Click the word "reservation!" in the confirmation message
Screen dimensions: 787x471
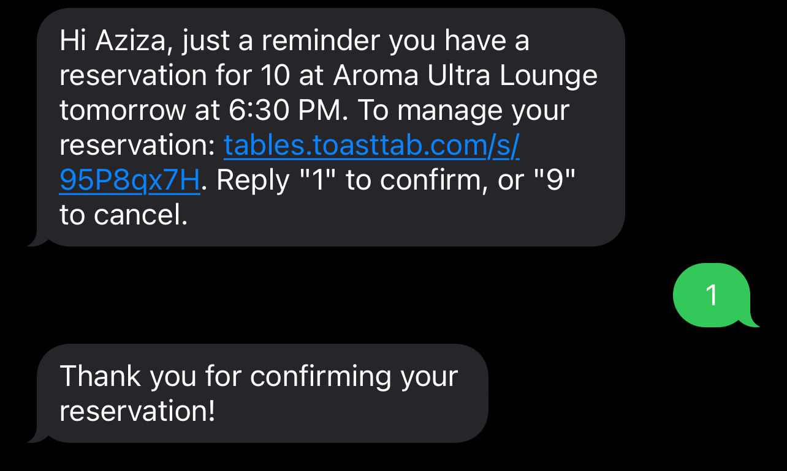pyautogui.click(x=137, y=410)
